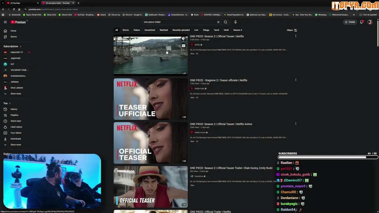The image size is (379, 213).
Task: Select the Season 2 filter chip
Action: click(x=237, y=30)
